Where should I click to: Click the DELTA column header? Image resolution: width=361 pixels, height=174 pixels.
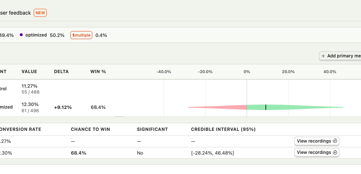pos(61,72)
